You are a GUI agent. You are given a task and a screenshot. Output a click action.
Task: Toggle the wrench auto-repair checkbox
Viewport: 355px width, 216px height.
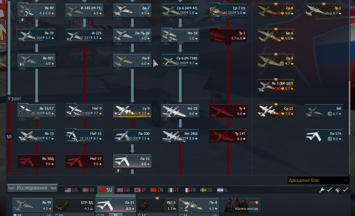[x=329, y=190]
